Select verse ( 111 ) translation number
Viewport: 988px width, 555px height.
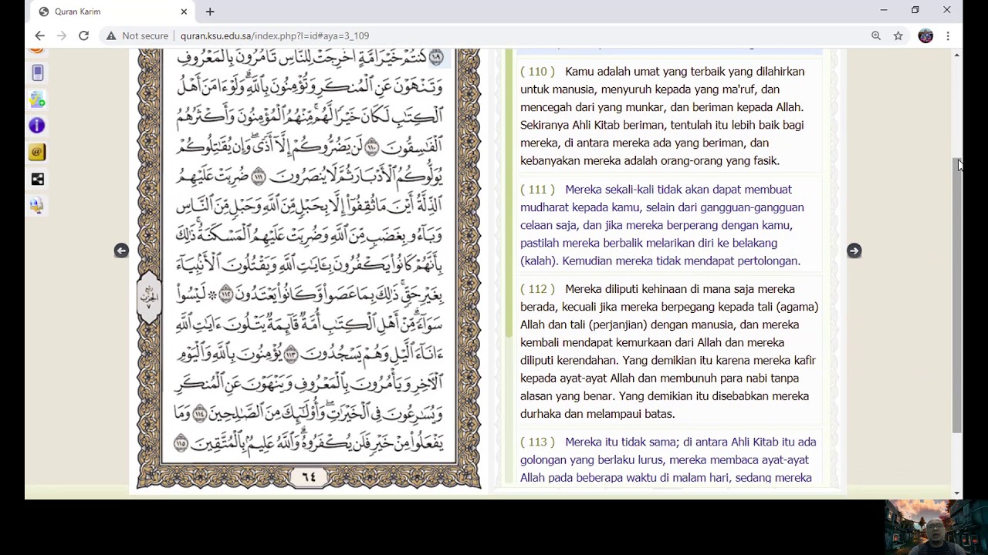pos(537,190)
